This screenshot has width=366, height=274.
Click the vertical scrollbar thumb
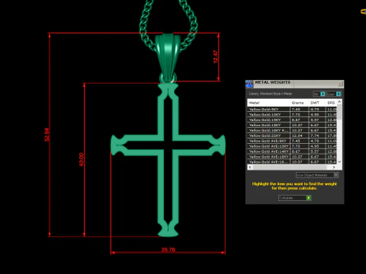pos(339,112)
